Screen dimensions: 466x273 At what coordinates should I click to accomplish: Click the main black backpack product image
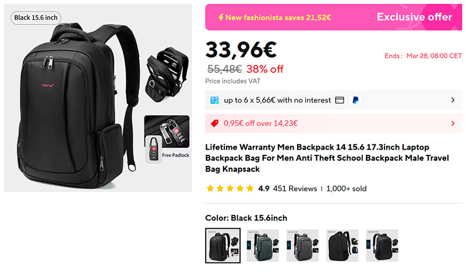coord(79,105)
